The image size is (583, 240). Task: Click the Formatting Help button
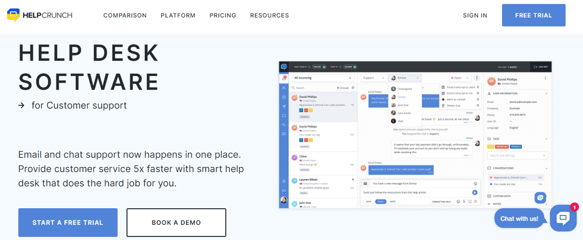(x=442, y=202)
